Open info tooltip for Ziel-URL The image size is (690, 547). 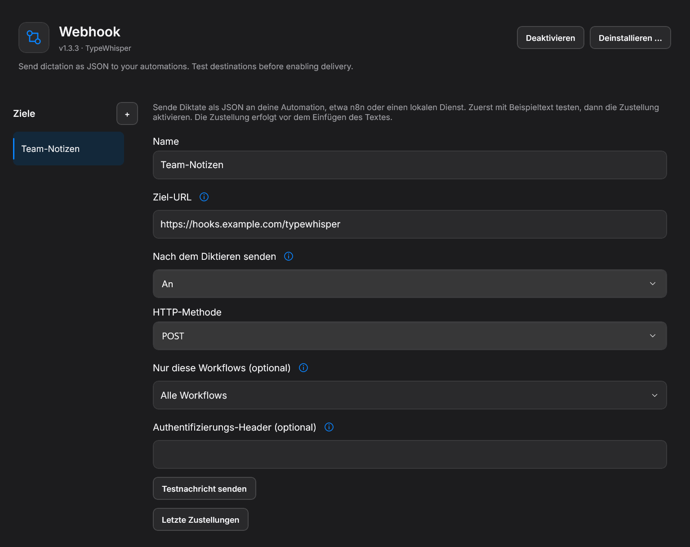coord(204,197)
